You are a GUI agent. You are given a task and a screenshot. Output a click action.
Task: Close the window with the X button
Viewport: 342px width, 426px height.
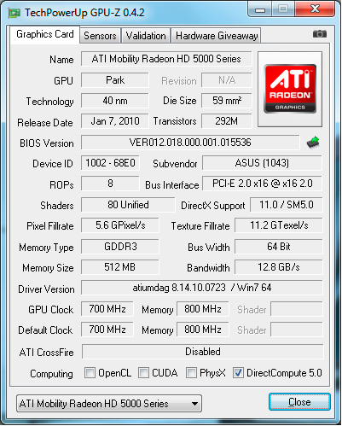click(x=315, y=9)
